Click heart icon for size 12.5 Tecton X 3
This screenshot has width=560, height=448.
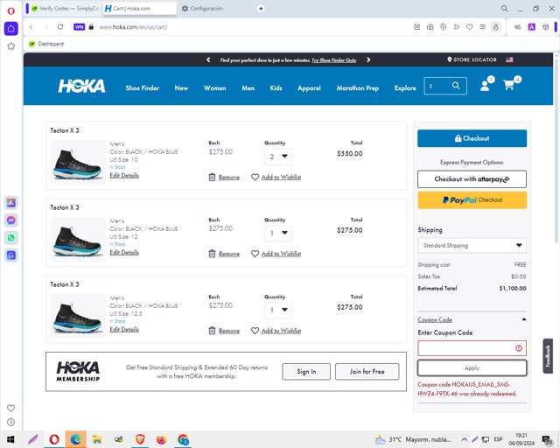point(255,331)
